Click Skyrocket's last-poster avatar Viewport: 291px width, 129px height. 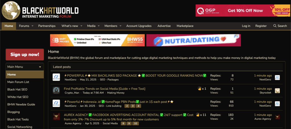[277, 91]
